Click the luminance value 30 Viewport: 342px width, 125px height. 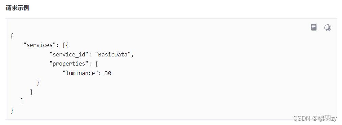coord(108,73)
